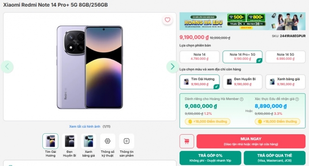The height and width of the screenshot is (166, 309).
Task: Go to next product image arrow
Action: tap(173, 67)
